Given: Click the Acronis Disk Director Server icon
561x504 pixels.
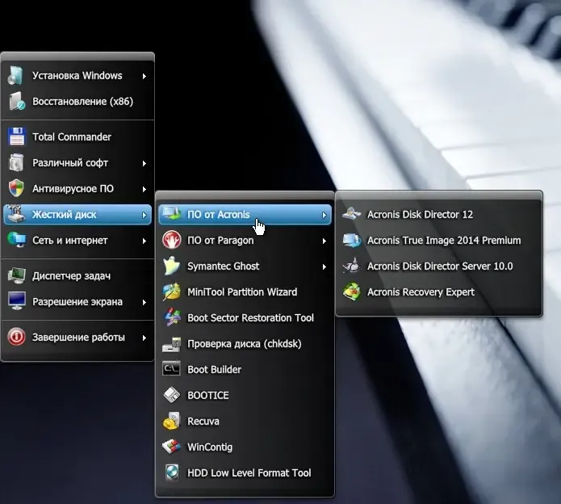Looking at the screenshot, I should click(x=351, y=266).
